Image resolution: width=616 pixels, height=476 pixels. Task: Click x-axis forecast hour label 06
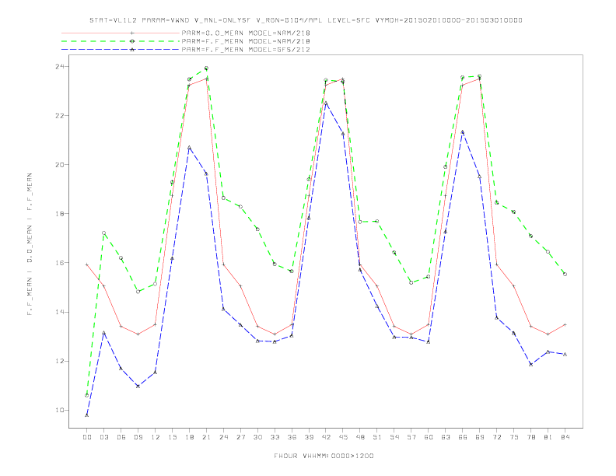click(x=121, y=437)
